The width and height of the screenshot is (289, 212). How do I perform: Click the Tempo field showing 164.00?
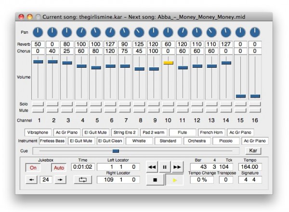tap(250, 167)
